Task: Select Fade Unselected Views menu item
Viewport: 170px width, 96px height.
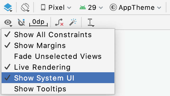Action: coord(58,56)
